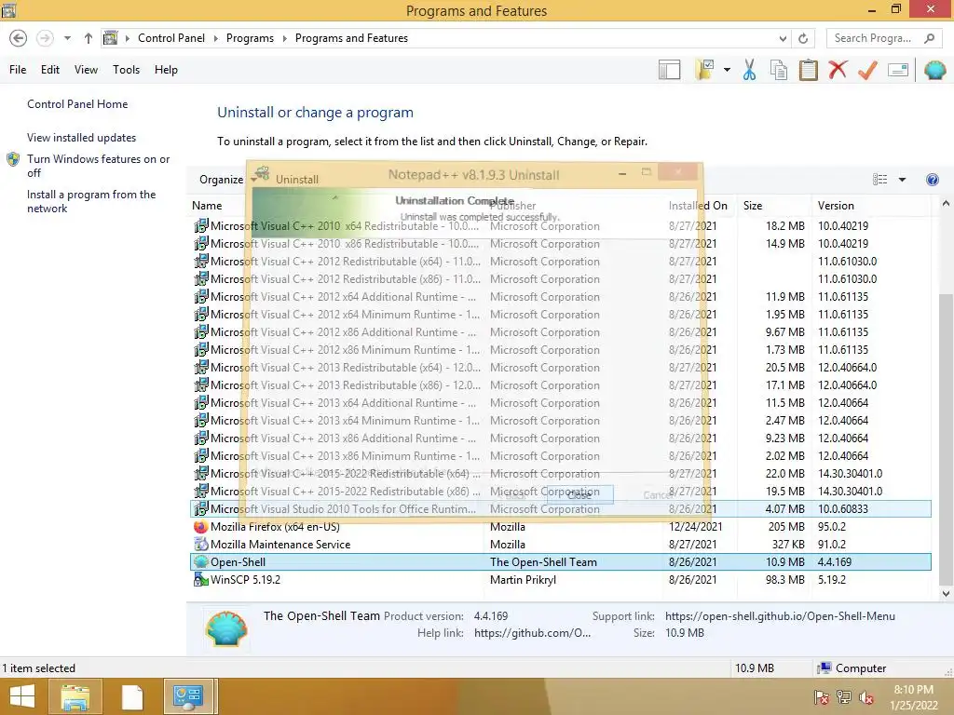Screen dimensions: 954x715
Task: Click Programs breadcrumb segment
Action: (x=250, y=38)
